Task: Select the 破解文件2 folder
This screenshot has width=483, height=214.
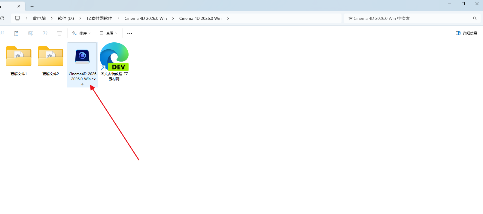Action: click(50, 56)
